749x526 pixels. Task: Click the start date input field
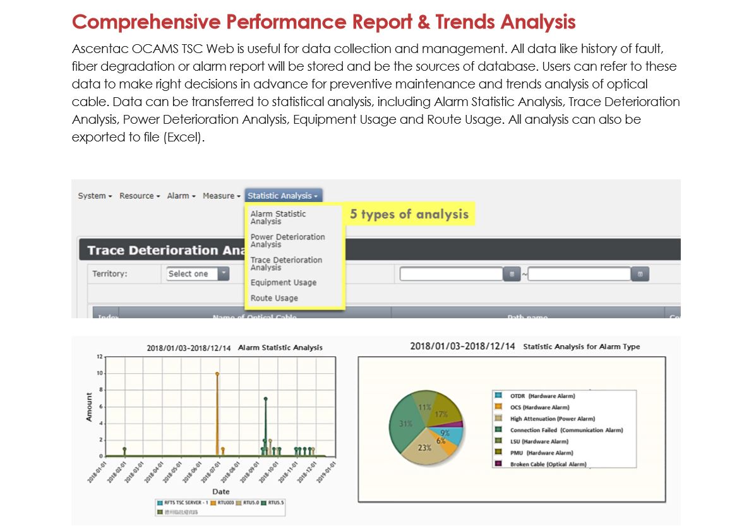452,274
